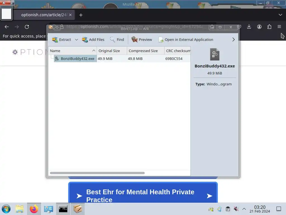
Task: Close the optionish.com tab
Action: 70,15
